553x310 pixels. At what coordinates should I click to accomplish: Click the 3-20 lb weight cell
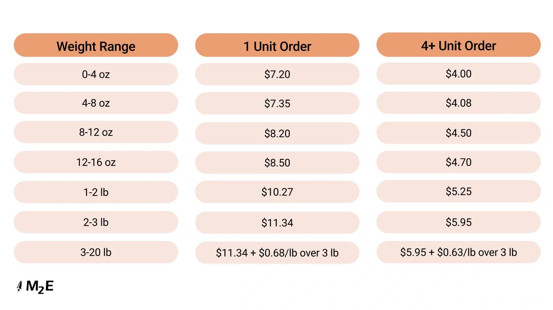click(x=96, y=252)
